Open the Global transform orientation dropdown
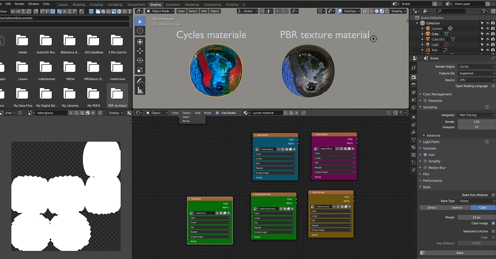Image resolution: width=496 pixels, height=259 pixels. coord(247,11)
